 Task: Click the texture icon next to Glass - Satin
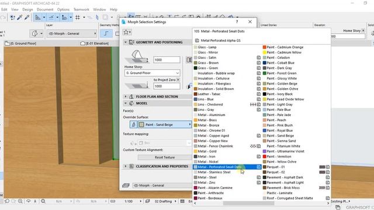click(x=258, y=58)
